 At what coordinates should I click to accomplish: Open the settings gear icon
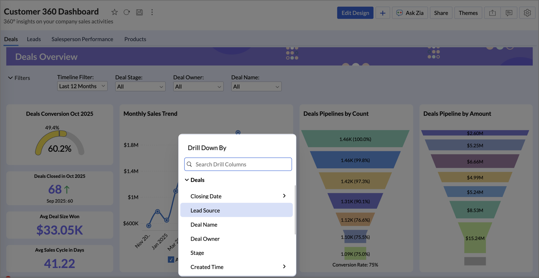[x=527, y=13]
